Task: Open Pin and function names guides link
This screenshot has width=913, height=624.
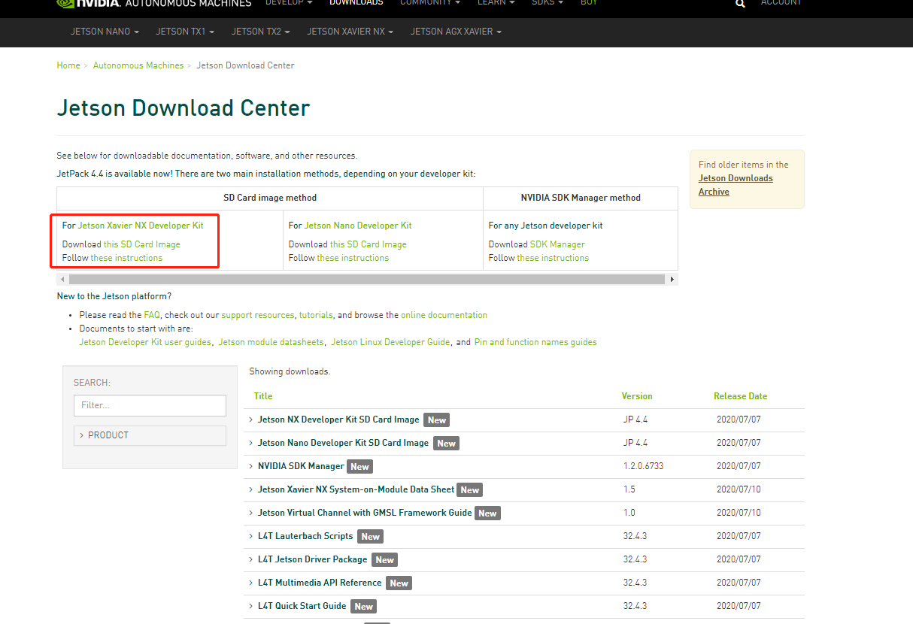Action: [535, 342]
